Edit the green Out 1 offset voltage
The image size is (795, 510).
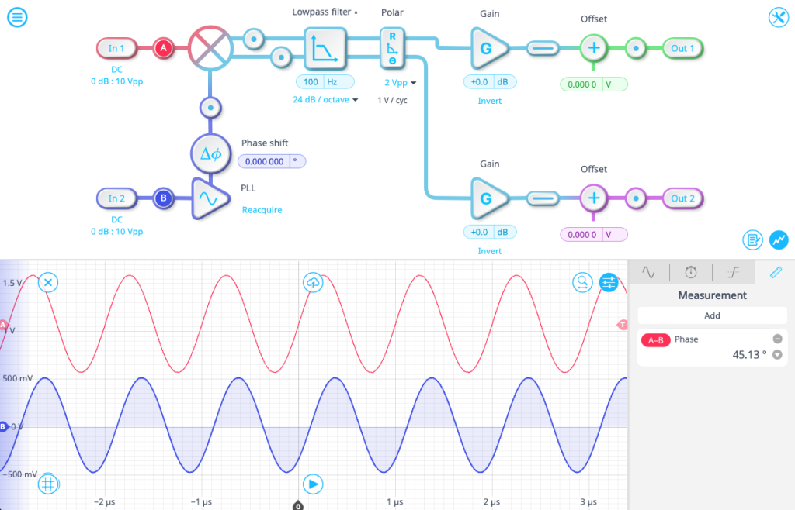coord(594,84)
